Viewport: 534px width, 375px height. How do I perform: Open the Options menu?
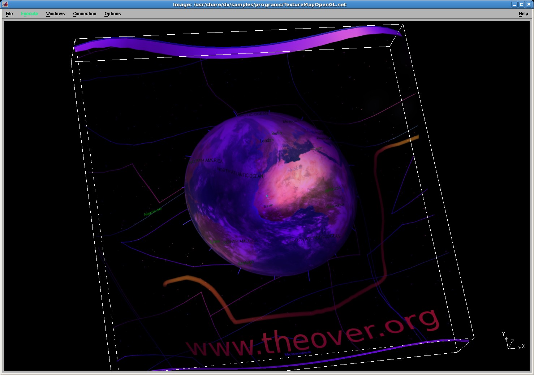coord(113,14)
